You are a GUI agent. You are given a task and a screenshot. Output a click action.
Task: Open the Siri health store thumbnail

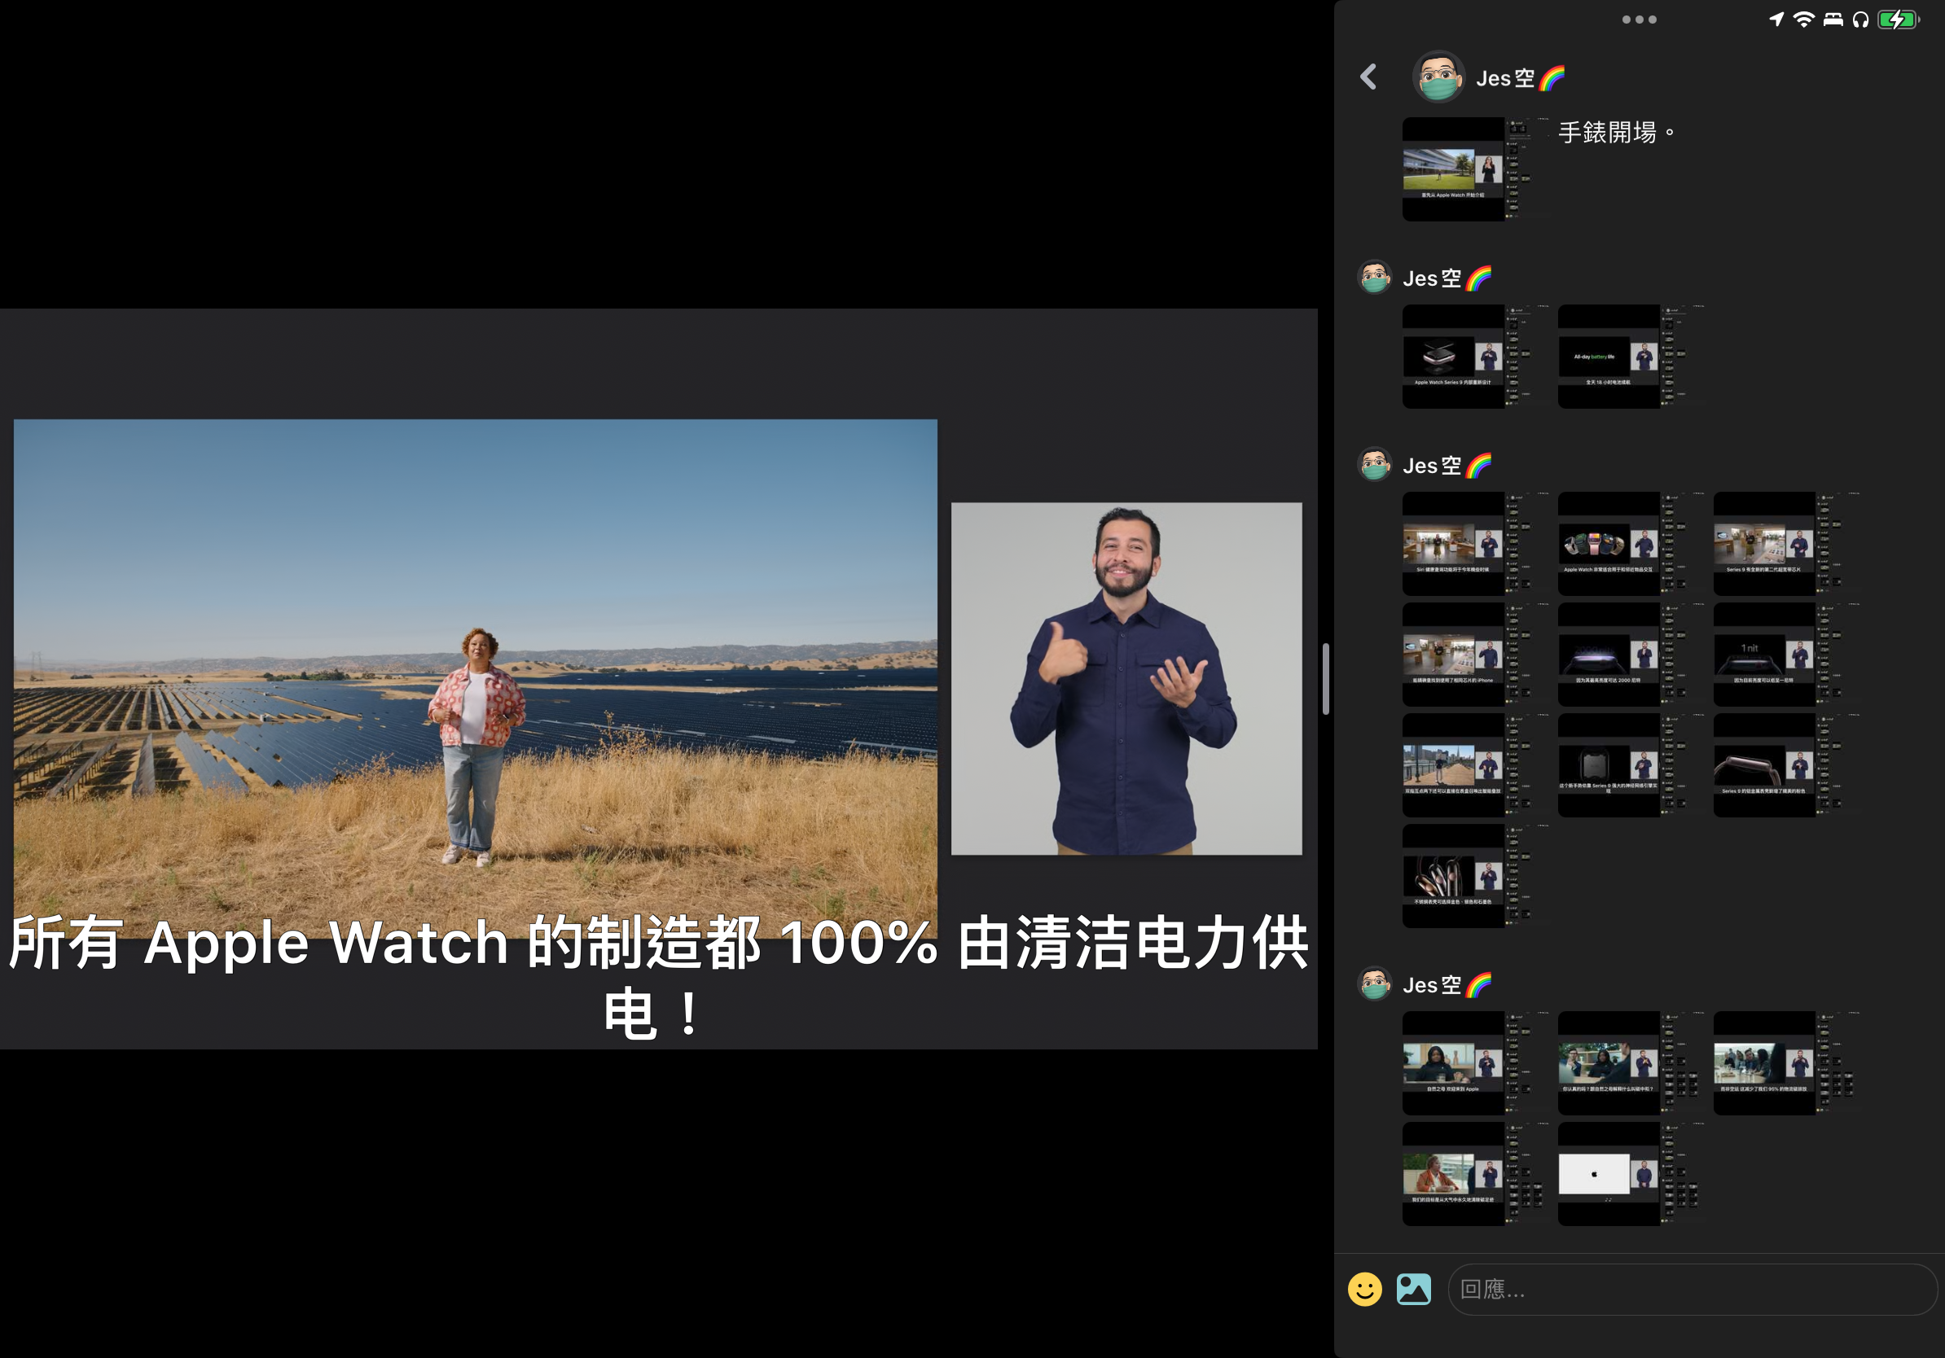[x=1477, y=544]
